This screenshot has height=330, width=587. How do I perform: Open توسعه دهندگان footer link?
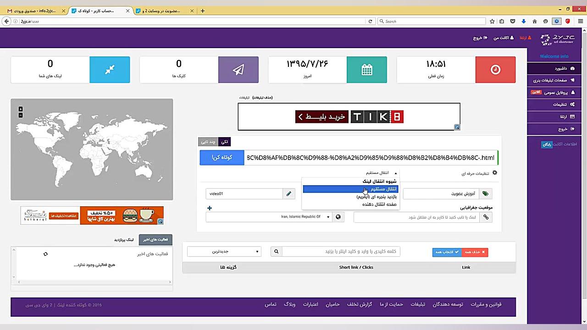(x=448, y=304)
